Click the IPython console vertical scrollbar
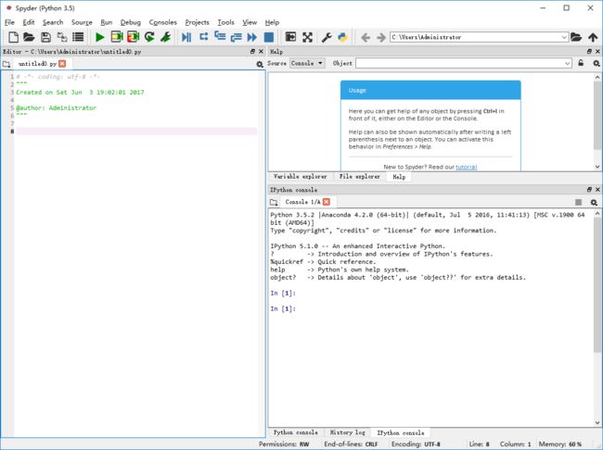The height and width of the screenshot is (450, 603). click(x=597, y=318)
